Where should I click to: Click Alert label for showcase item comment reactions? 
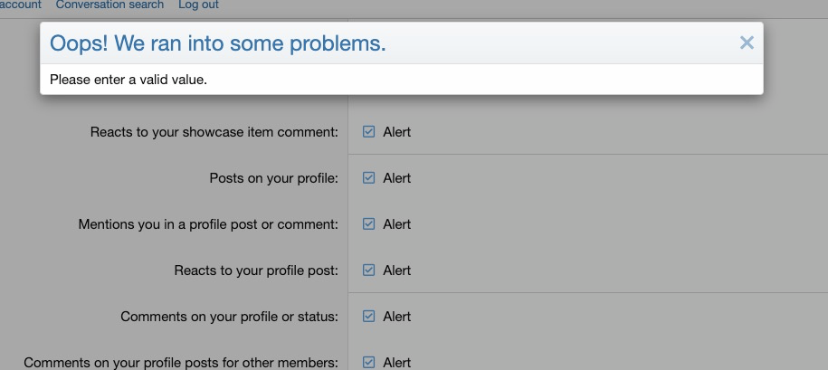(397, 131)
